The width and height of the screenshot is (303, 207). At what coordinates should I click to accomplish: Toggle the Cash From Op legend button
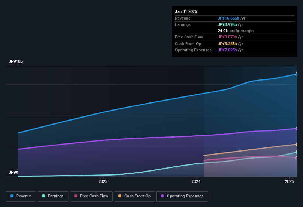[x=134, y=196]
